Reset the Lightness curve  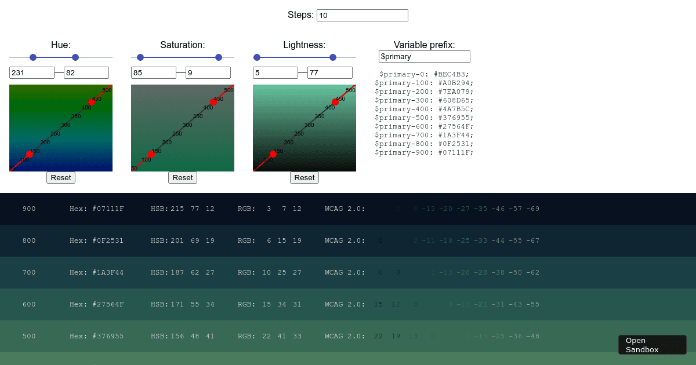[304, 177]
